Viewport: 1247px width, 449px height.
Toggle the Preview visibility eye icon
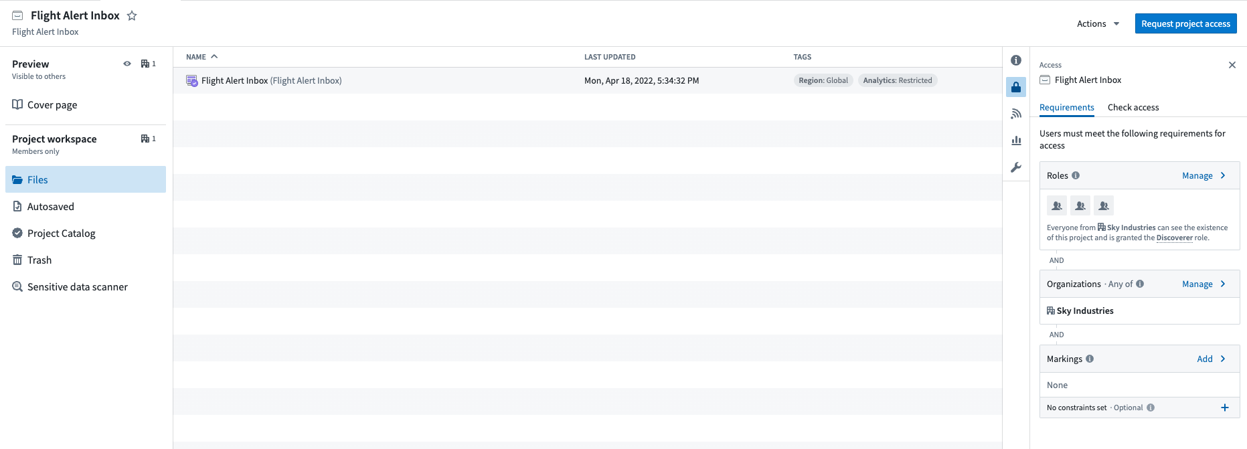(x=127, y=64)
